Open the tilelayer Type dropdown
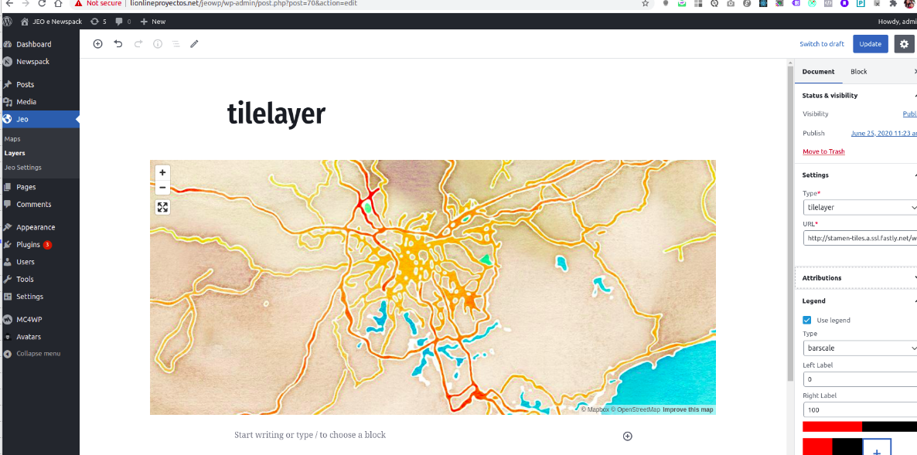 pos(860,207)
